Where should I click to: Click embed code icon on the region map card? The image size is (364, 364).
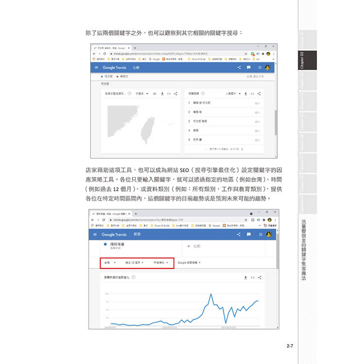pyautogui.click(x=169, y=94)
